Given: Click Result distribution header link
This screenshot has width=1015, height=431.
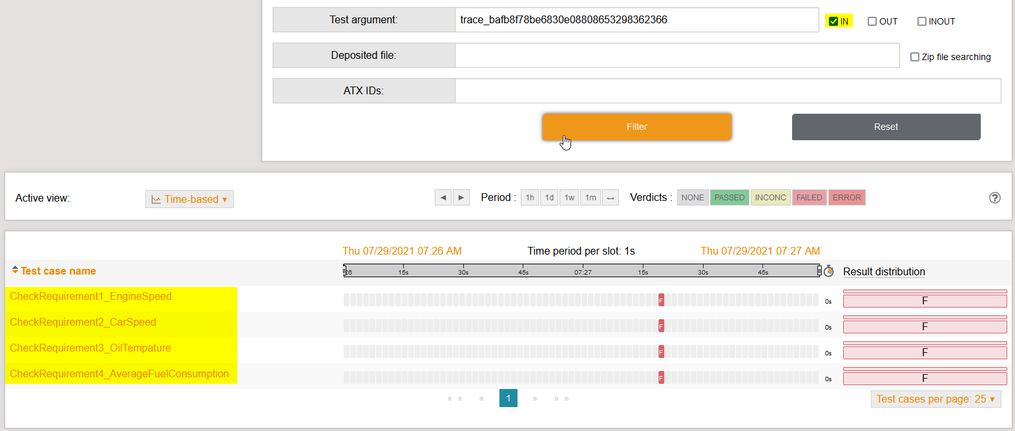Looking at the screenshot, I should 884,271.
